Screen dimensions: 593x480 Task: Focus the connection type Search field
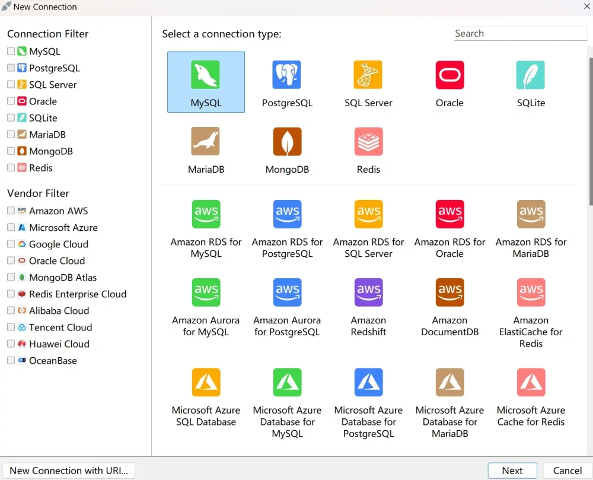pos(521,33)
